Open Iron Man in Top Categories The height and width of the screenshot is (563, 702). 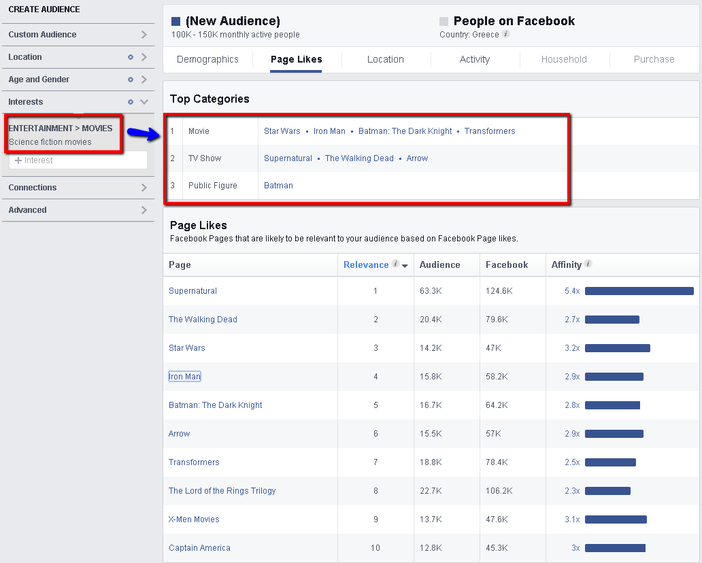pos(329,131)
